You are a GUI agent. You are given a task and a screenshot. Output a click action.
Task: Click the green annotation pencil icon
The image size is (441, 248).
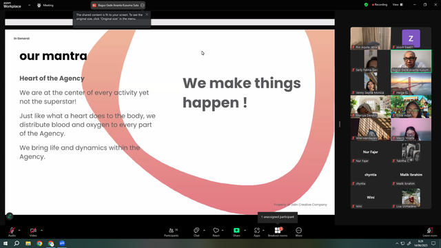9,216
